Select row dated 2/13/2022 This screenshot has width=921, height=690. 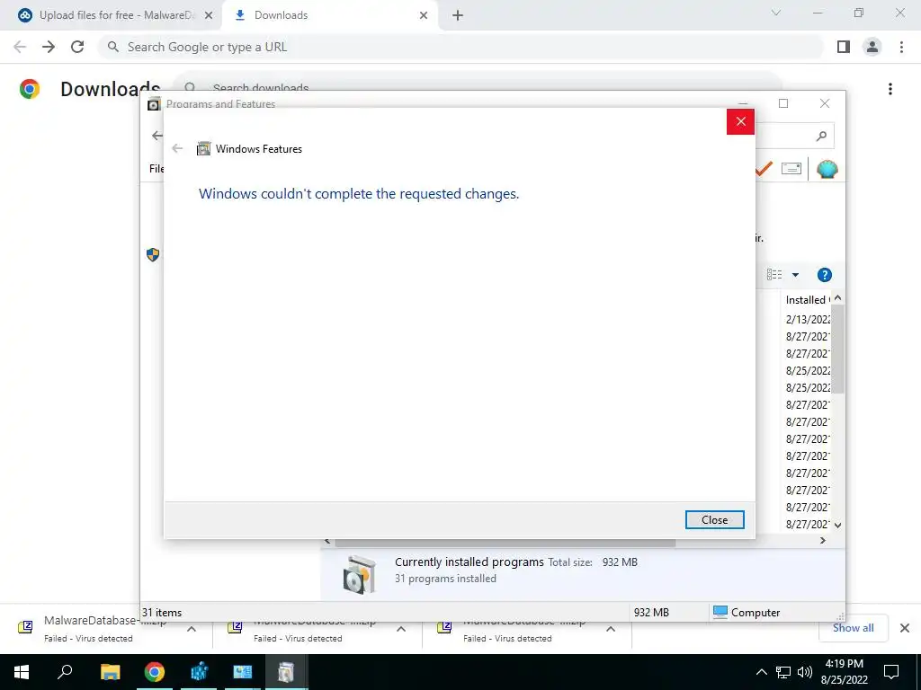[x=808, y=319]
